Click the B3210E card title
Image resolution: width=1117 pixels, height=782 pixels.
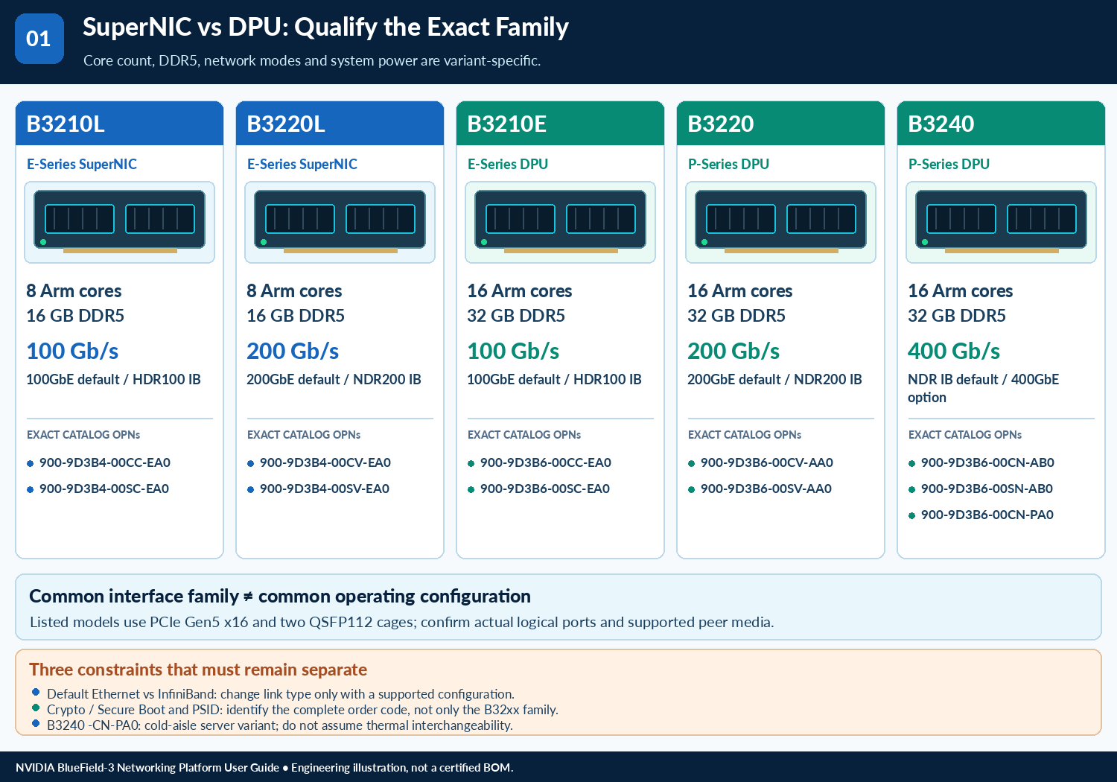click(507, 124)
